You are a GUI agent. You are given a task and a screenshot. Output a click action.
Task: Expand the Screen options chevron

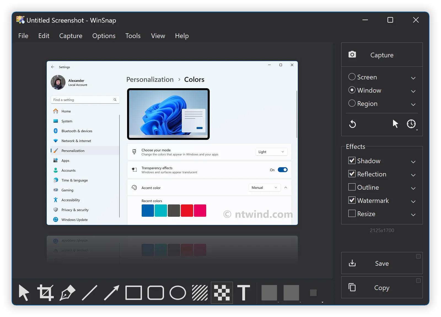pos(413,78)
